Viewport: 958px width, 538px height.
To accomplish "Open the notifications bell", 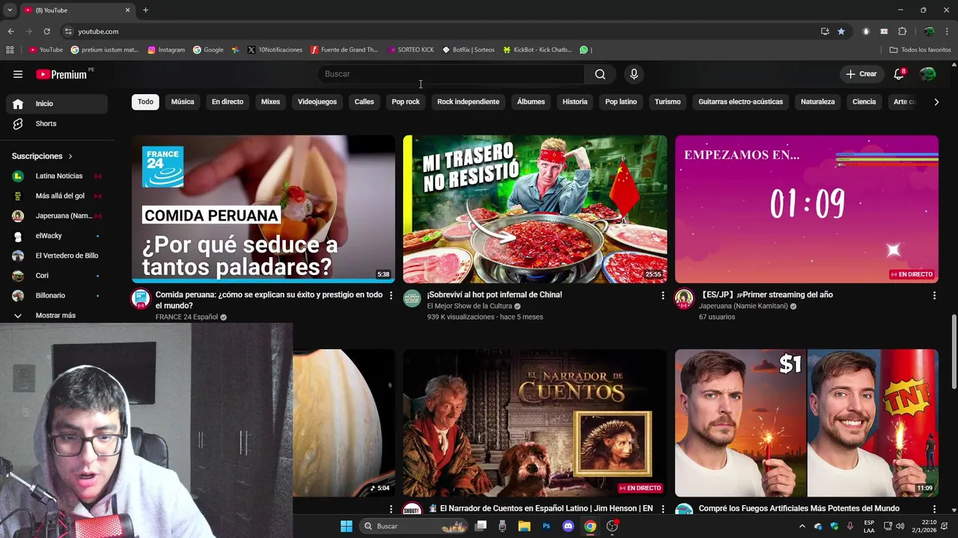I will [x=899, y=74].
